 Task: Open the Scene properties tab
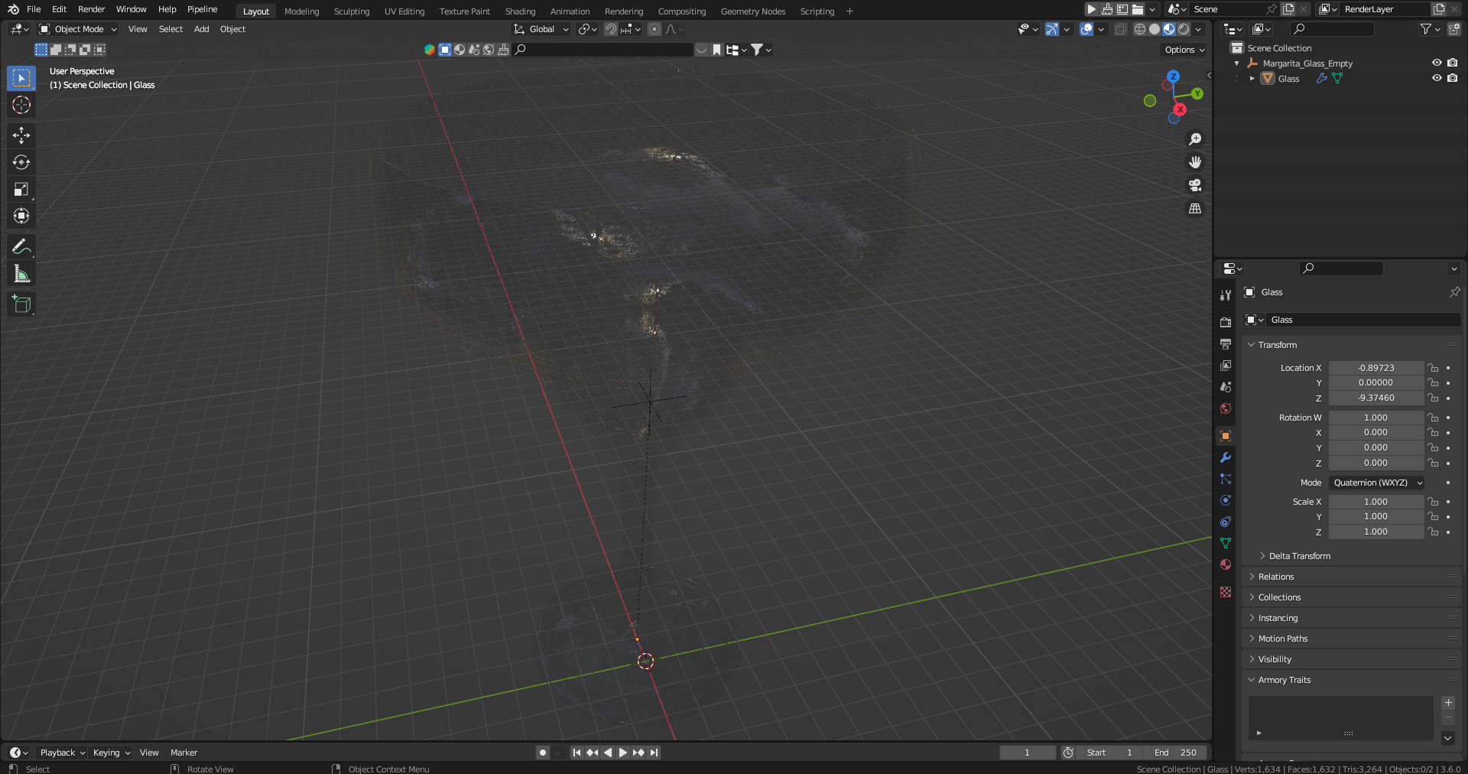(x=1226, y=386)
